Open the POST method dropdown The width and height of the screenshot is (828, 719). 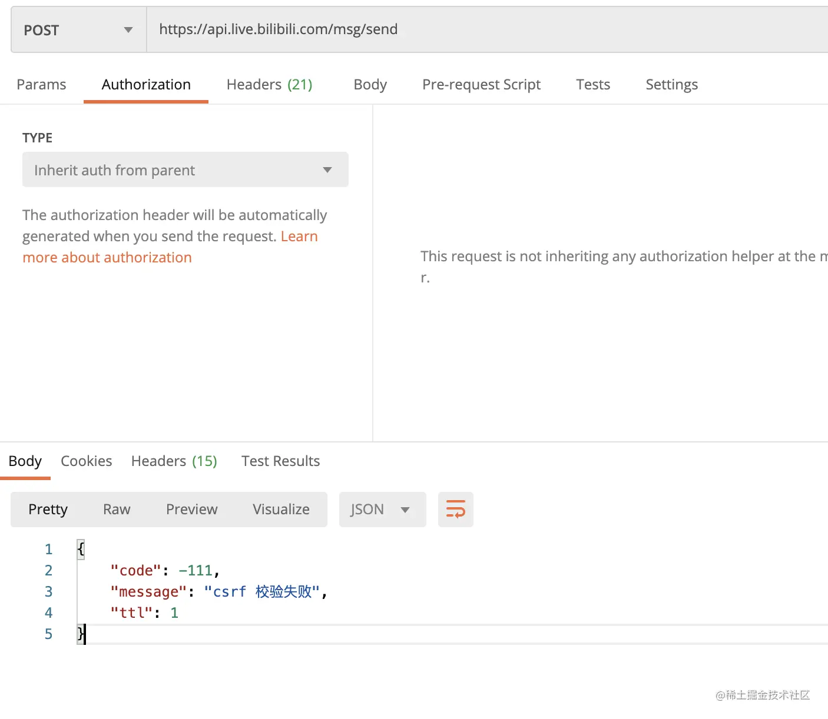tap(78, 30)
